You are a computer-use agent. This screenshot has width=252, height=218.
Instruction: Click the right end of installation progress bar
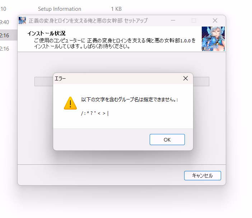201,82
